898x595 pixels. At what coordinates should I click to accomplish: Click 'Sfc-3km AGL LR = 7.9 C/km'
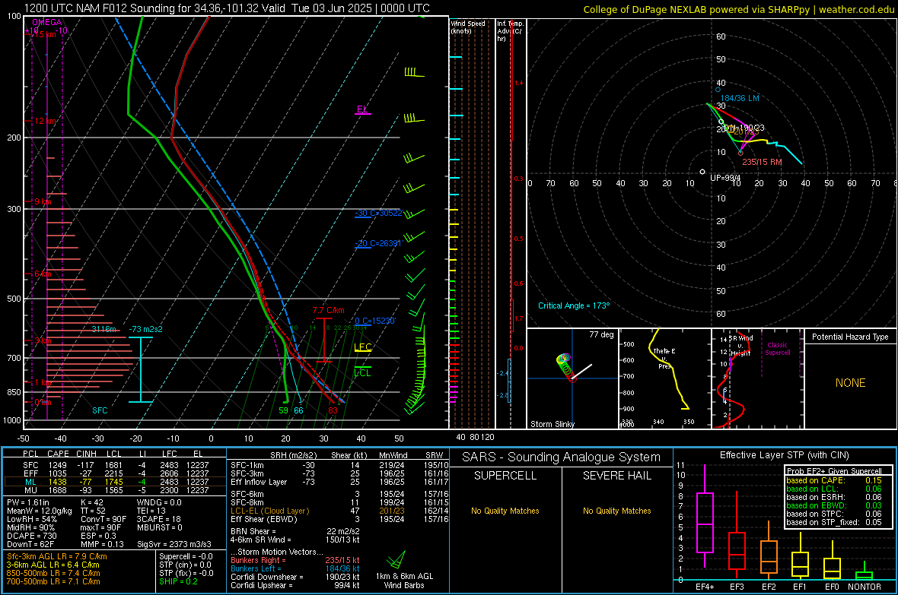(57, 556)
